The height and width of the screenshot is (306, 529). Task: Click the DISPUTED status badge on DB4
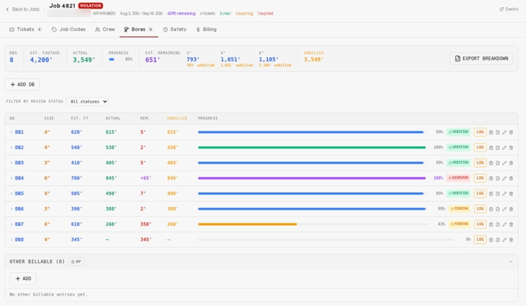[458, 178]
